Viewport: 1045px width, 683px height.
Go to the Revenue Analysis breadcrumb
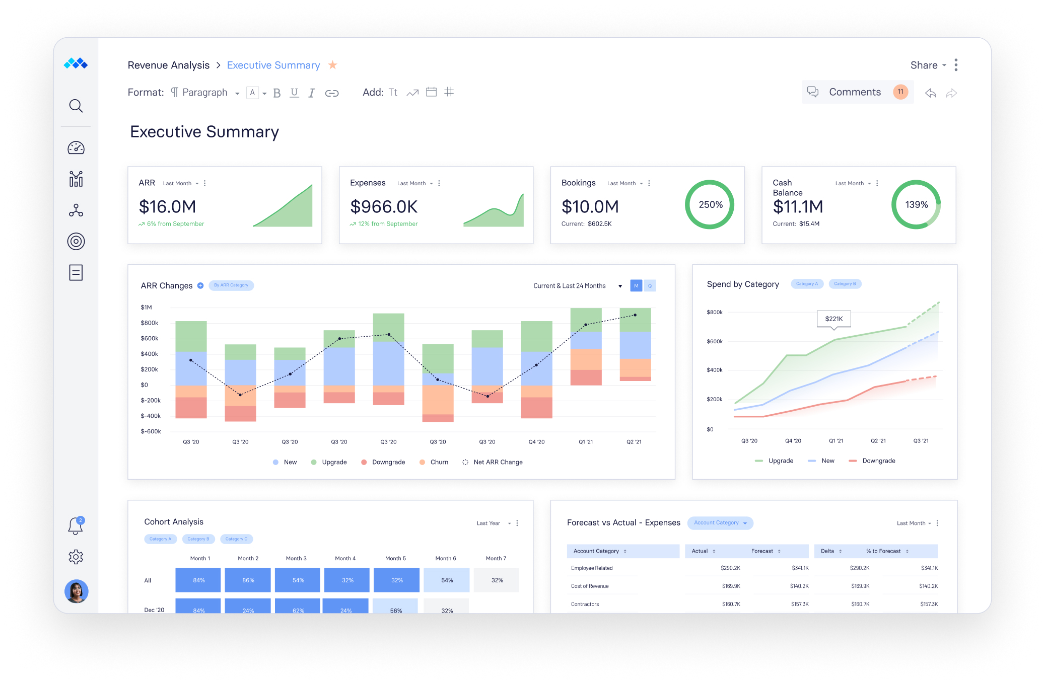[169, 65]
